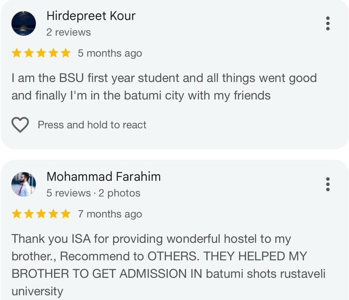Click first star in Hirdepreet Kour's rating
Image resolution: width=349 pixels, height=300 pixels.
coord(17,53)
